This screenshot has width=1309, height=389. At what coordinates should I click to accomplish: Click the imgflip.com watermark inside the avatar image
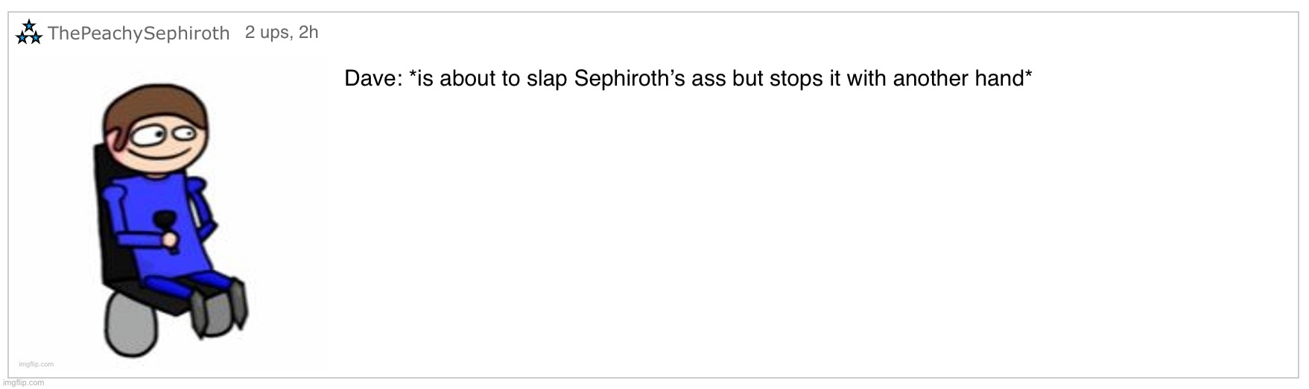37,364
